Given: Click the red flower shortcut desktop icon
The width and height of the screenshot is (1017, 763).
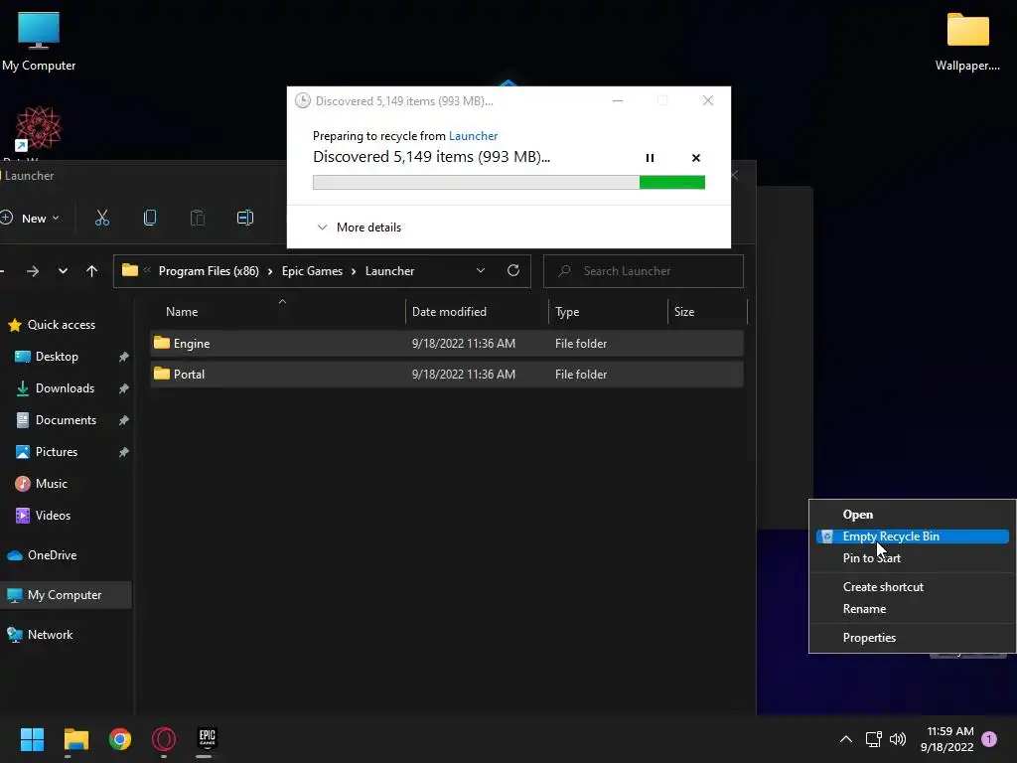Looking at the screenshot, I should 39,130.
